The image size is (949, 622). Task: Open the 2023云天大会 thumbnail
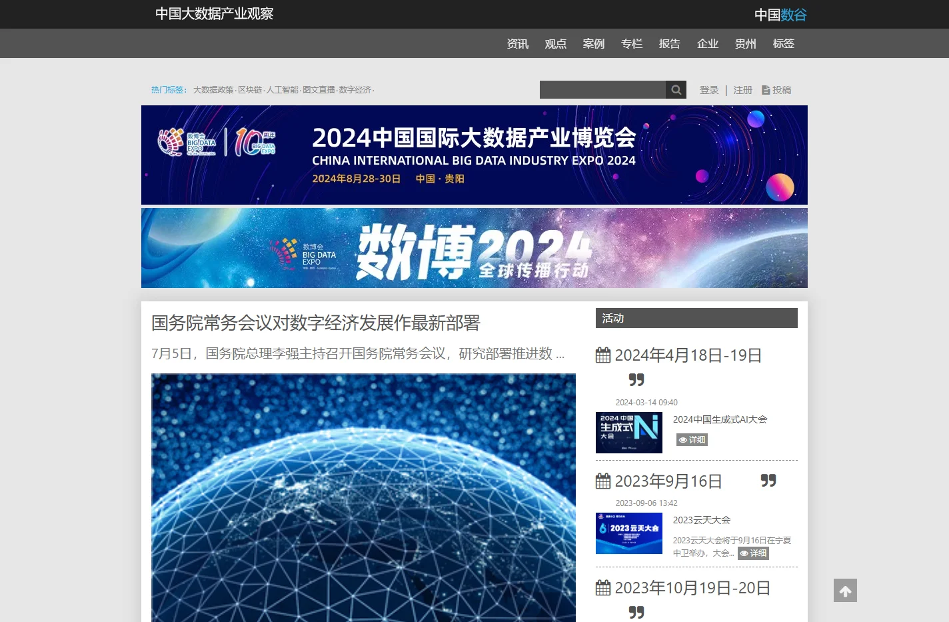pyautogui.click(x=629, y=533)
